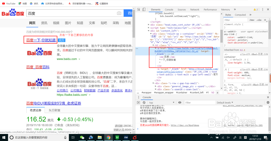The image size is (271, 141).
Task: Open the 百度_百度百科 result link
Action: 38,67
